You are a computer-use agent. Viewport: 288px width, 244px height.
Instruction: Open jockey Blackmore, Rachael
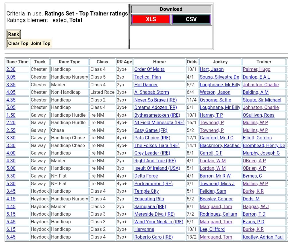(220, 146)
